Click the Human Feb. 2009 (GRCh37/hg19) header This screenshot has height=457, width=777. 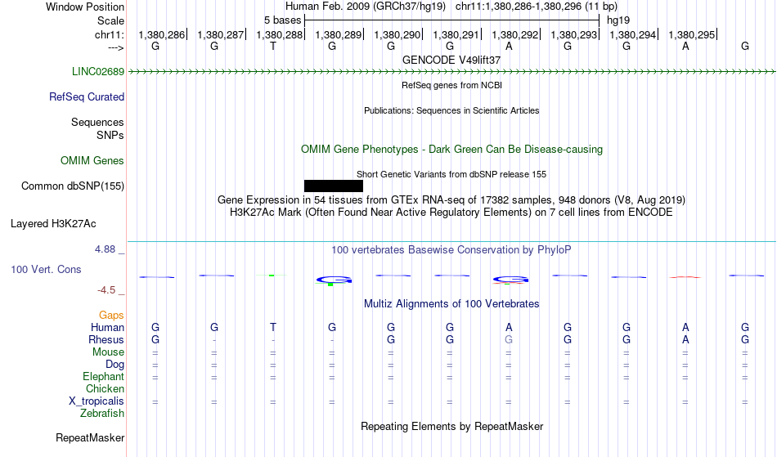[x=366, y=7]
